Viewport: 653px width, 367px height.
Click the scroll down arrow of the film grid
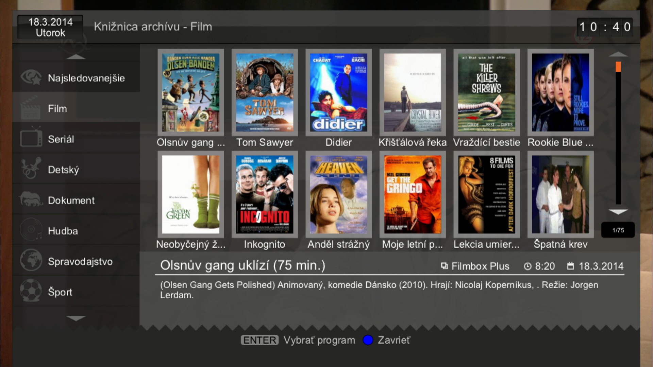pyautogui.click(x=618, y=212)
